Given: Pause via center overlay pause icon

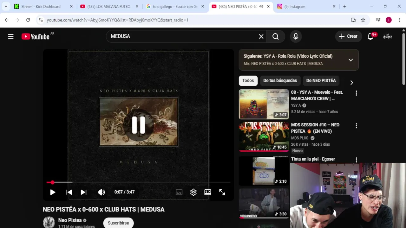Looking at the screenshot, I should [x=139, y=125].
